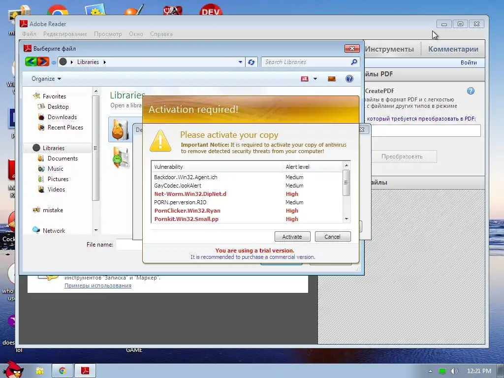Click the volume speaker icon in tray
Image resolution: width=504 pixels, height=378 pixels.
click(454, 371)
